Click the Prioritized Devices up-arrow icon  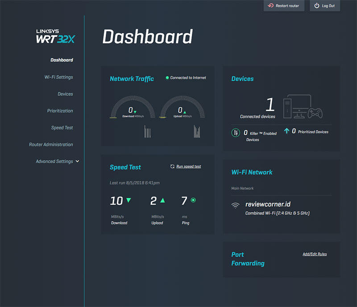point(286,131)
